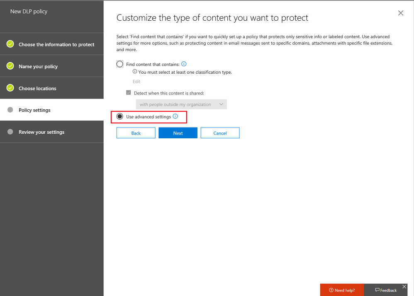
Task: Click the gray step circle beside 'Policy settings'
Action: pos(10,110)
